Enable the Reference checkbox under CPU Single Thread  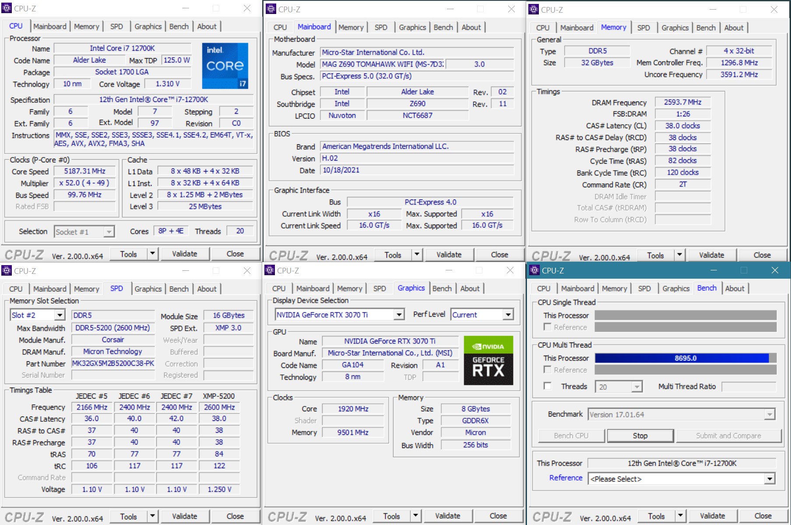[547, 327]
